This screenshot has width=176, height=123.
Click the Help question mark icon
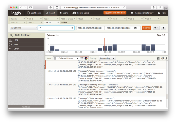coord(159,13)
